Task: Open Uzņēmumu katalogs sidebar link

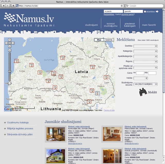Action: click(18, 122)
